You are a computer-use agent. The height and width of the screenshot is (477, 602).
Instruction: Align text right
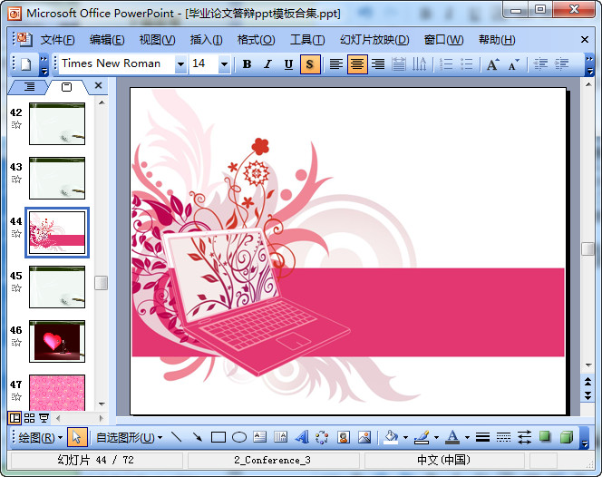point(378,64)
